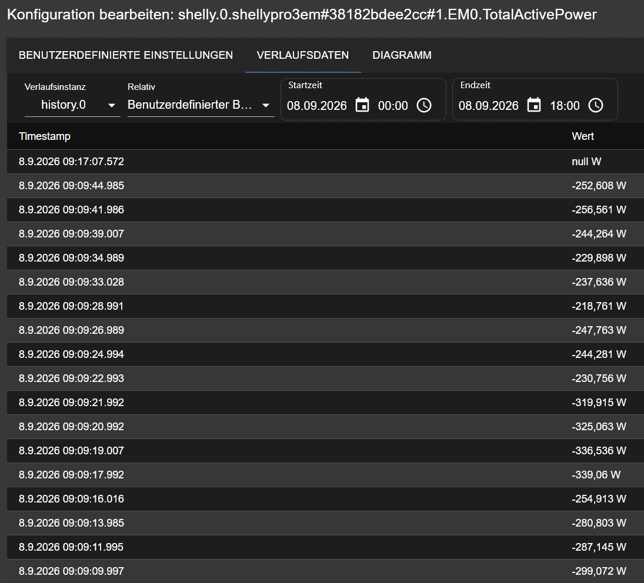This screenshot has width=644, height=583.
Task: Open the start time clock picker
Action: [424, 105]
